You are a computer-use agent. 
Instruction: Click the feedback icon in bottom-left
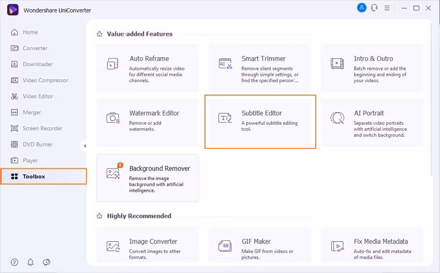(x=47, y=262)
